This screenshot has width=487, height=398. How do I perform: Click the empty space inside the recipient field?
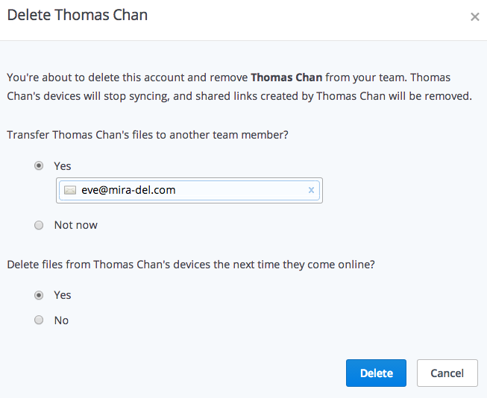(x=241, y=190)
